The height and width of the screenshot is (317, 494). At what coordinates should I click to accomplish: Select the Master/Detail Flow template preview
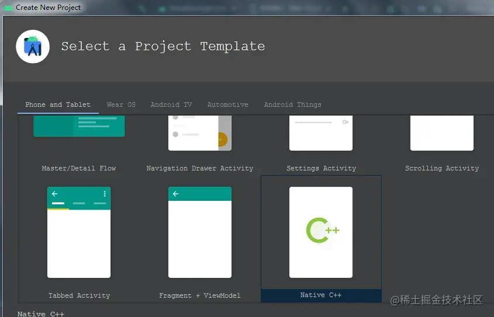coord(79,126)
